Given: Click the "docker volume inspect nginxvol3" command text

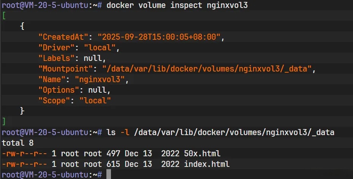Looking at the screenshot, I should click(177, 5).
